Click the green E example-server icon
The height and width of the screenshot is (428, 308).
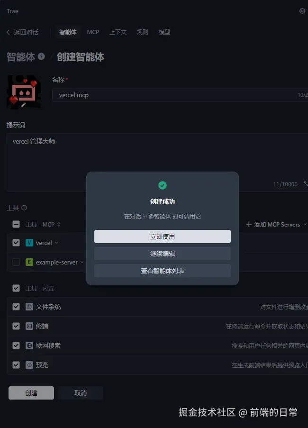pyautogui.click(x=29, y=262)
